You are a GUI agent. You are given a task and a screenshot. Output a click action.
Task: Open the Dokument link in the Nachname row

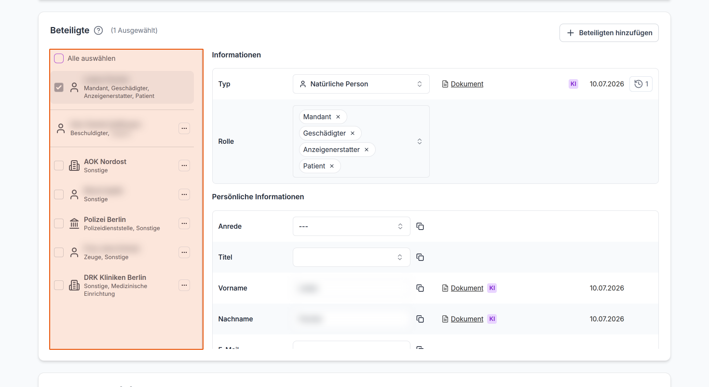click(467, 319)
